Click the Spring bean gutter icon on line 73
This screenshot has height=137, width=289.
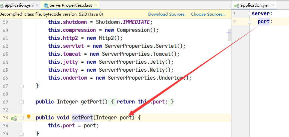point(14,118)
